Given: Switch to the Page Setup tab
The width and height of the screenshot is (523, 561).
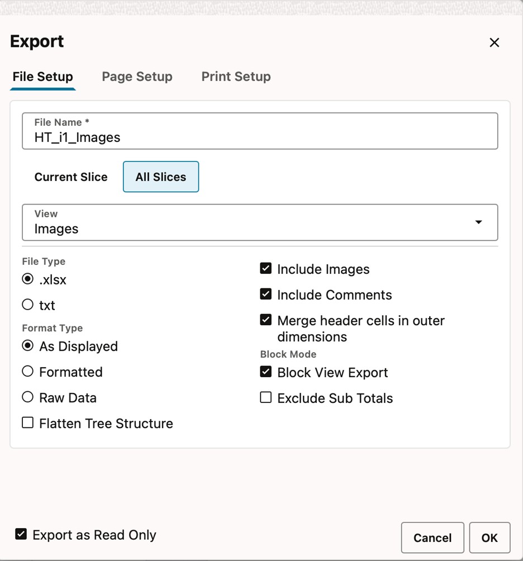Looking at the screenshot, I should pos(137,77).
